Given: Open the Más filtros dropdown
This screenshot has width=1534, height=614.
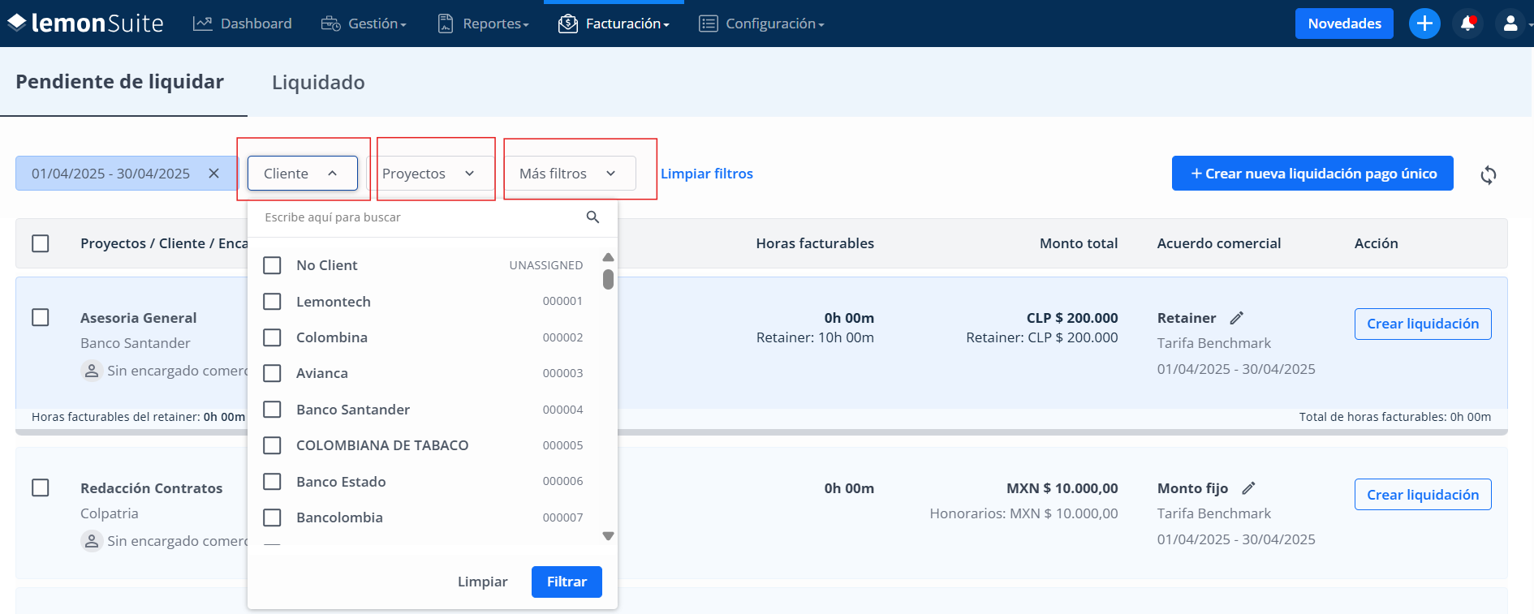Looking at the screenshot, I should 569,174.
